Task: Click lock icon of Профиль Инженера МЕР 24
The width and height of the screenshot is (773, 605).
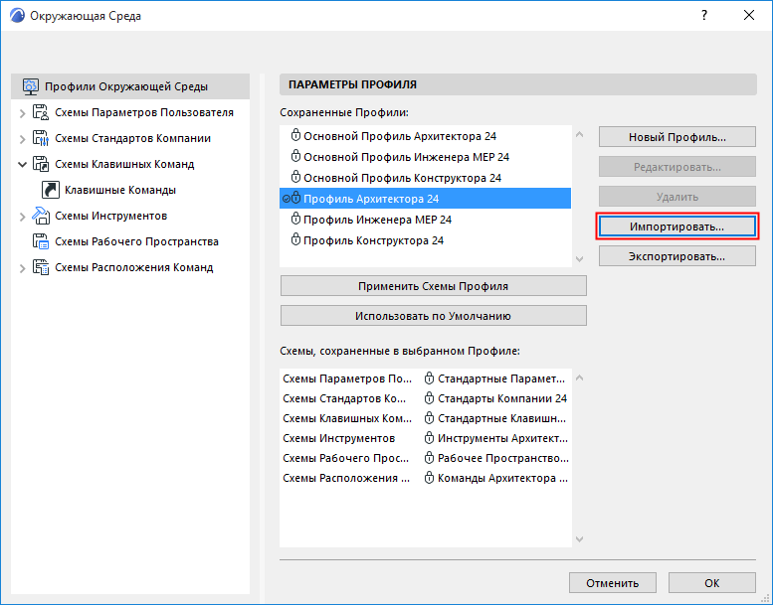Action: [x=295, y=220]
